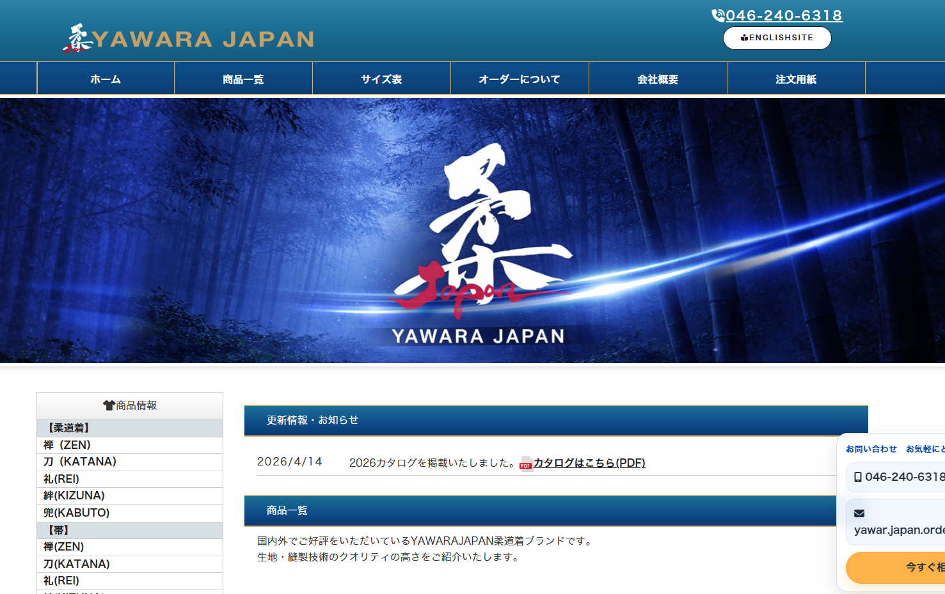The width and height of the screenshot is (945, 594).
Task: Select 禅(ZEN) under 帯 category
Action: [x=130, y=547]
